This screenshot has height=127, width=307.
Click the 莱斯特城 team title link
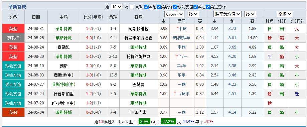pyautogui.click(x=17, y=7)
